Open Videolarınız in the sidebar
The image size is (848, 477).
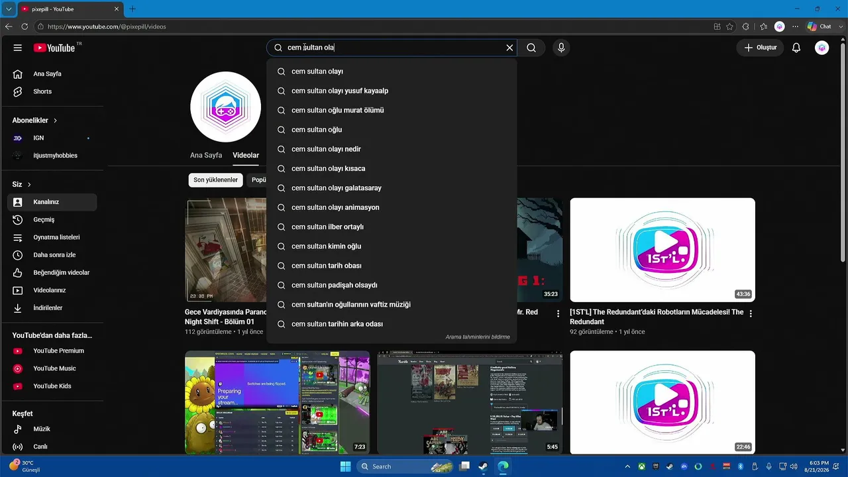click(52, 290)
